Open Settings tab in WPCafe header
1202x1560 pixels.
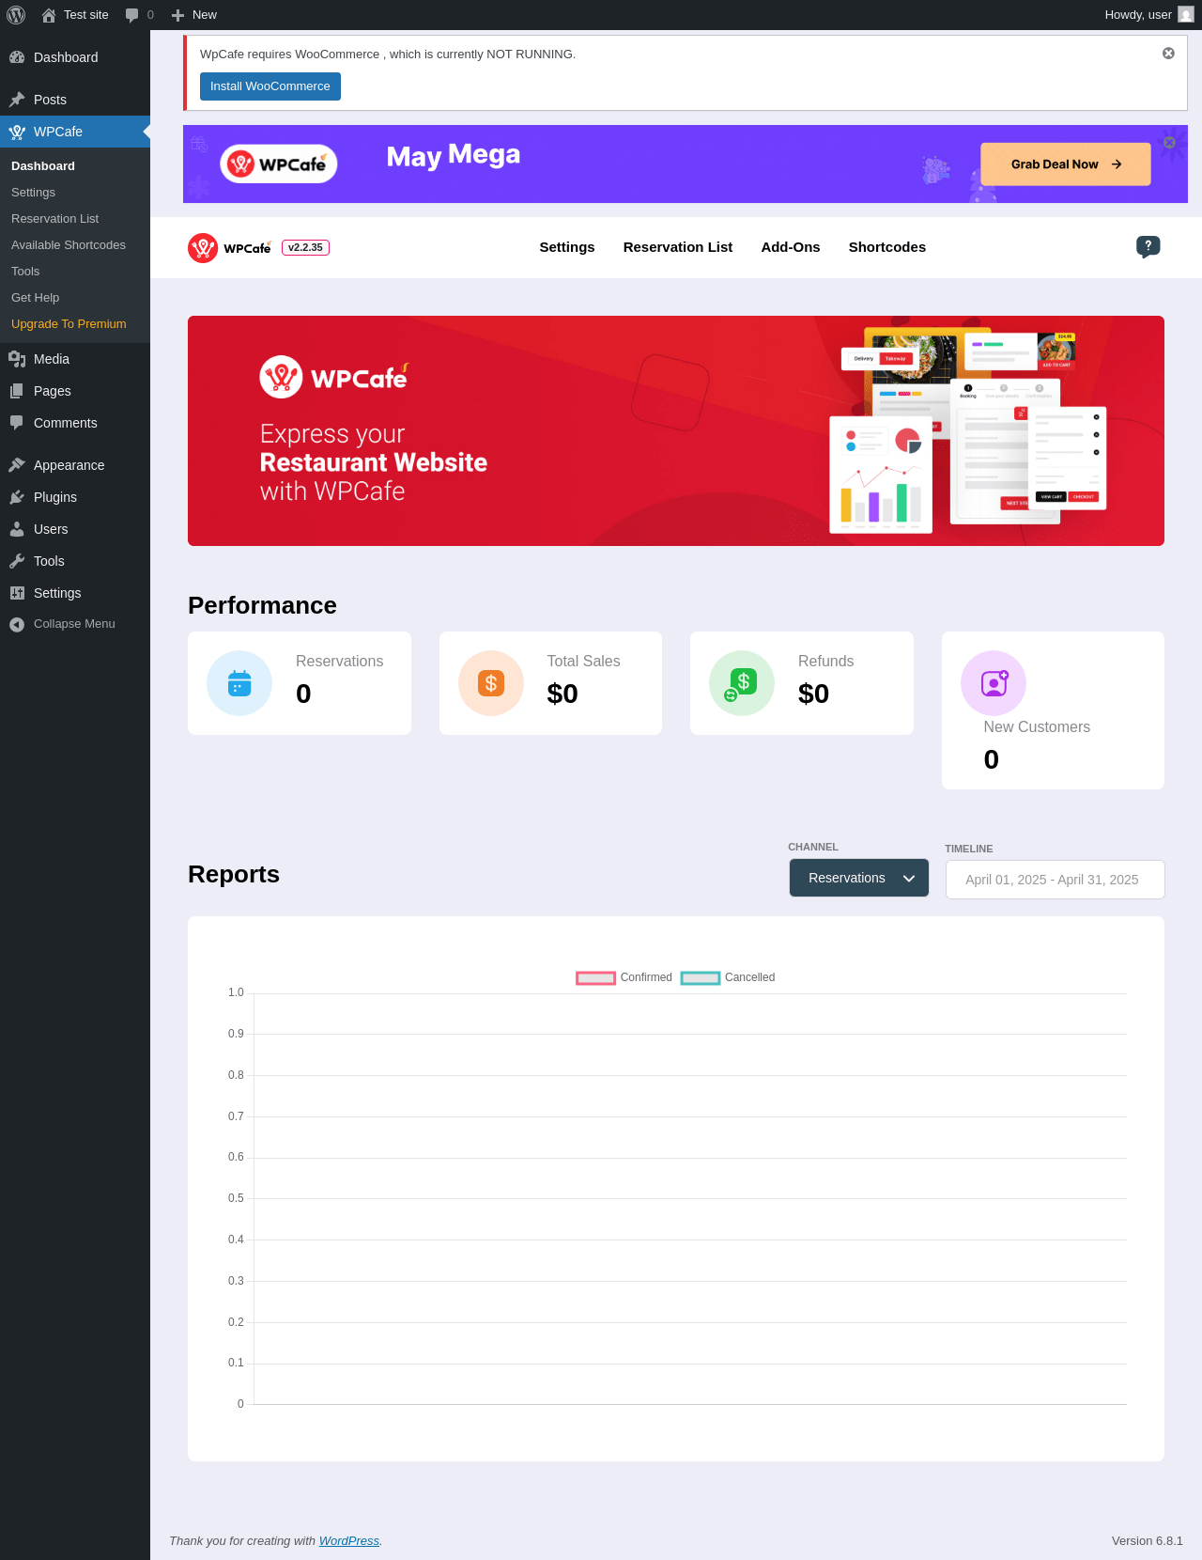(x=567, y=247)
